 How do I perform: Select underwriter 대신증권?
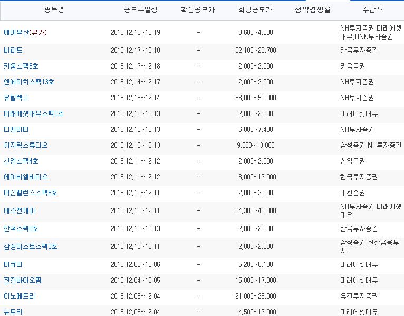click(x=352, y=193)
